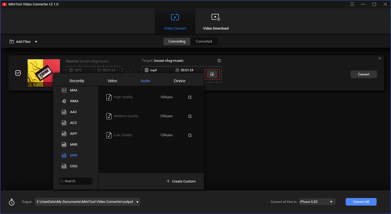Image resolution: width=391 pixels, height=214 pixels.
Task: Switch to the Device format tab
Action: [180, 81]
